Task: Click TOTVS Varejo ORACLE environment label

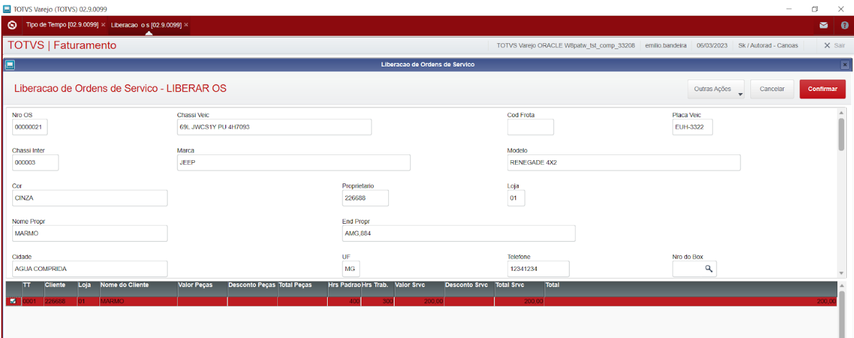Action: [x=565, y=45]
